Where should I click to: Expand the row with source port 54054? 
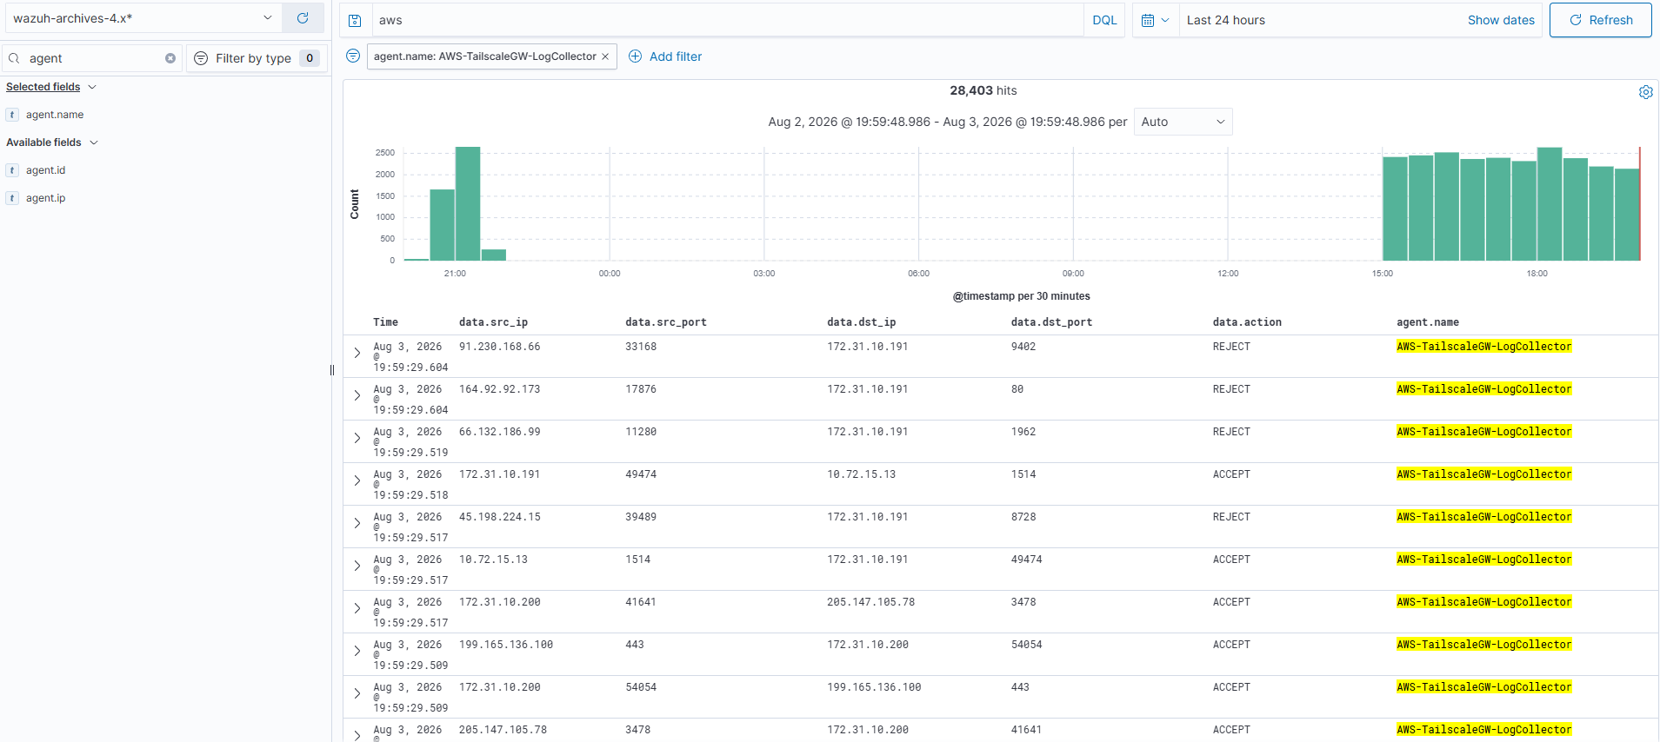pos(357,693)
